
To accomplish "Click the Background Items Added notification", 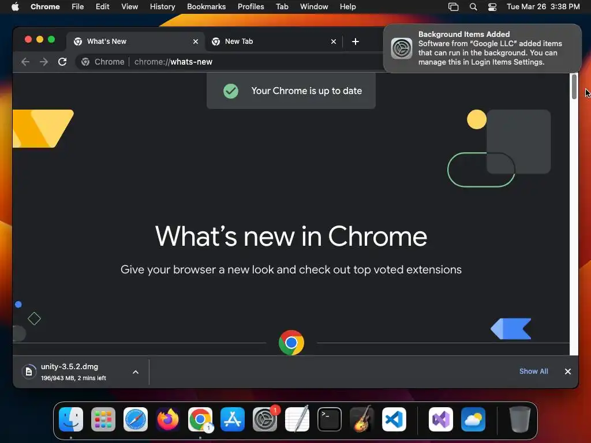I will (x=482, y=48).
